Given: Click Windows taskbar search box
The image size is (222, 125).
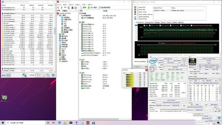Looking at the screenshot, I should tap(25, 123).
